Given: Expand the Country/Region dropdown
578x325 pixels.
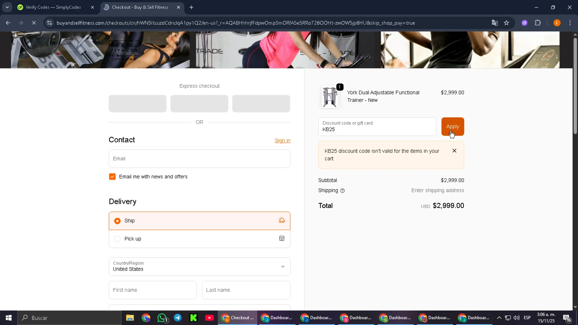Looking at the screenshot, I should coord(199,266).
